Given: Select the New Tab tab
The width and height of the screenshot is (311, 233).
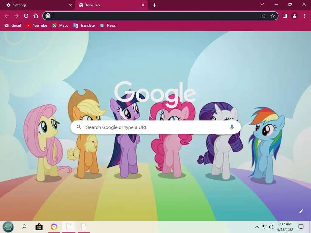Looking at the screenshot, I should tap(111, 5).
